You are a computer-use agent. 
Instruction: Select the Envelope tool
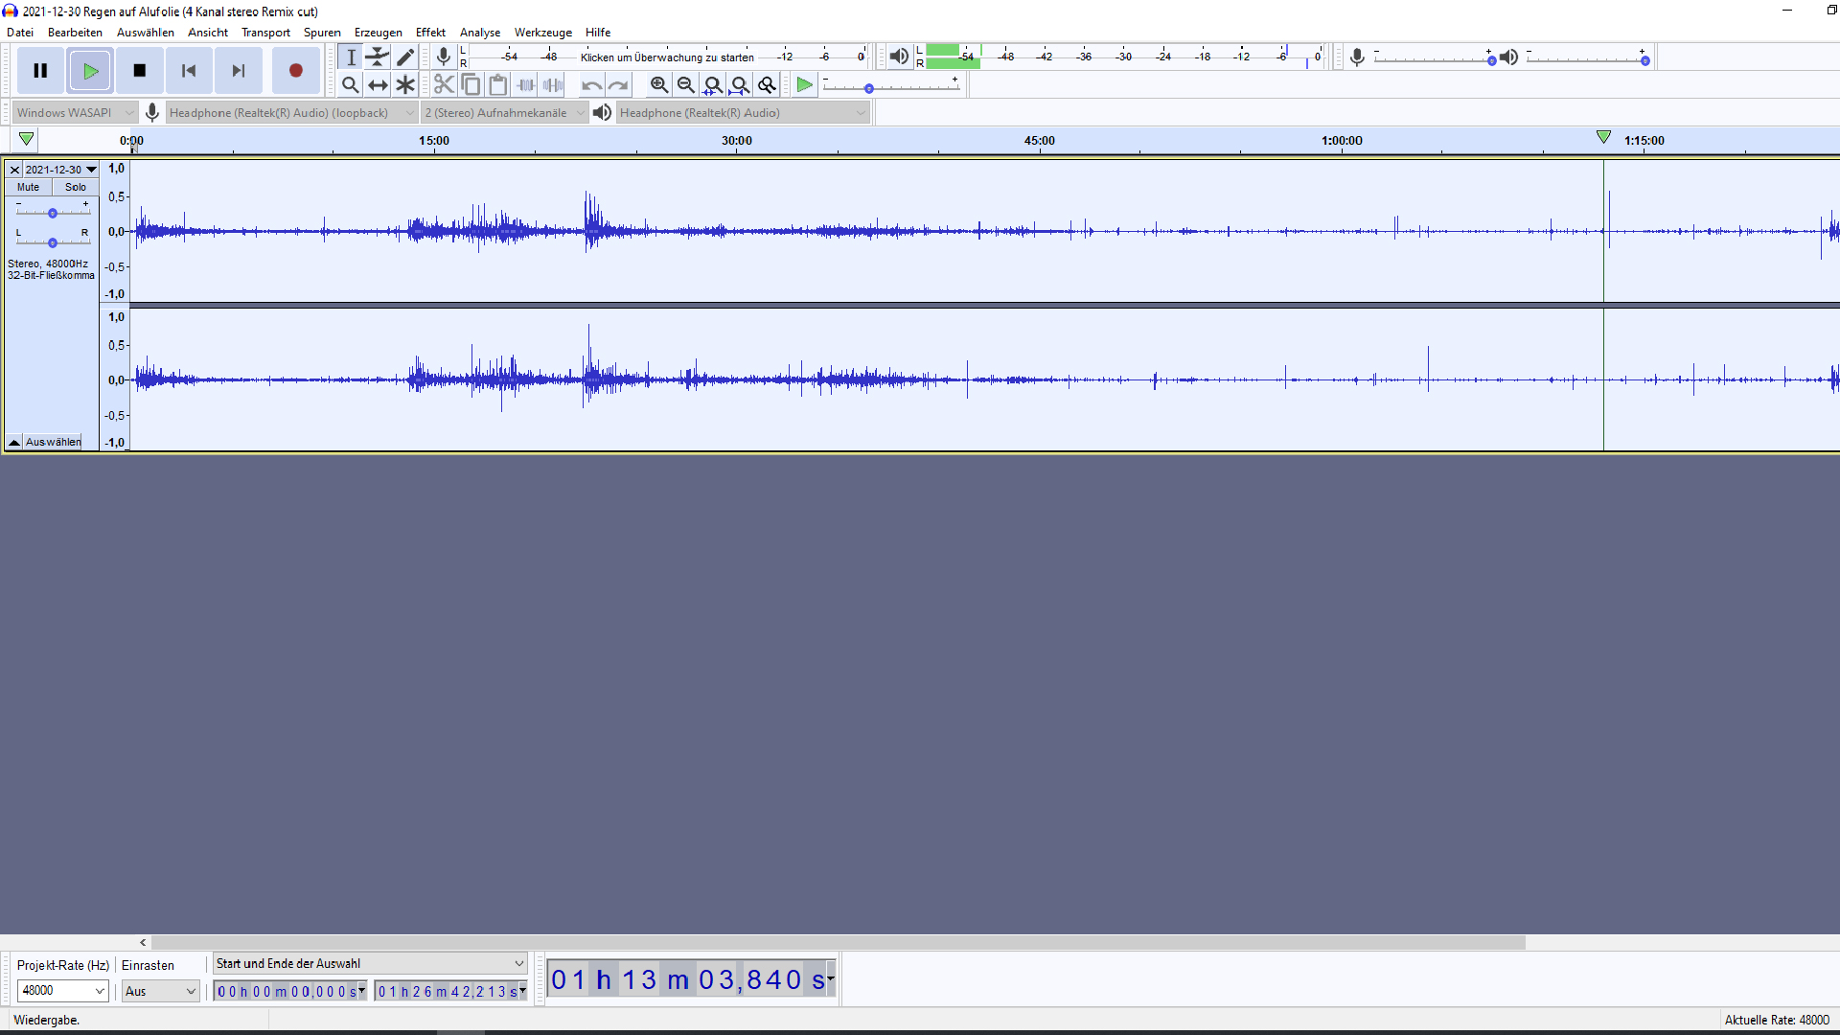pos(378,57)
